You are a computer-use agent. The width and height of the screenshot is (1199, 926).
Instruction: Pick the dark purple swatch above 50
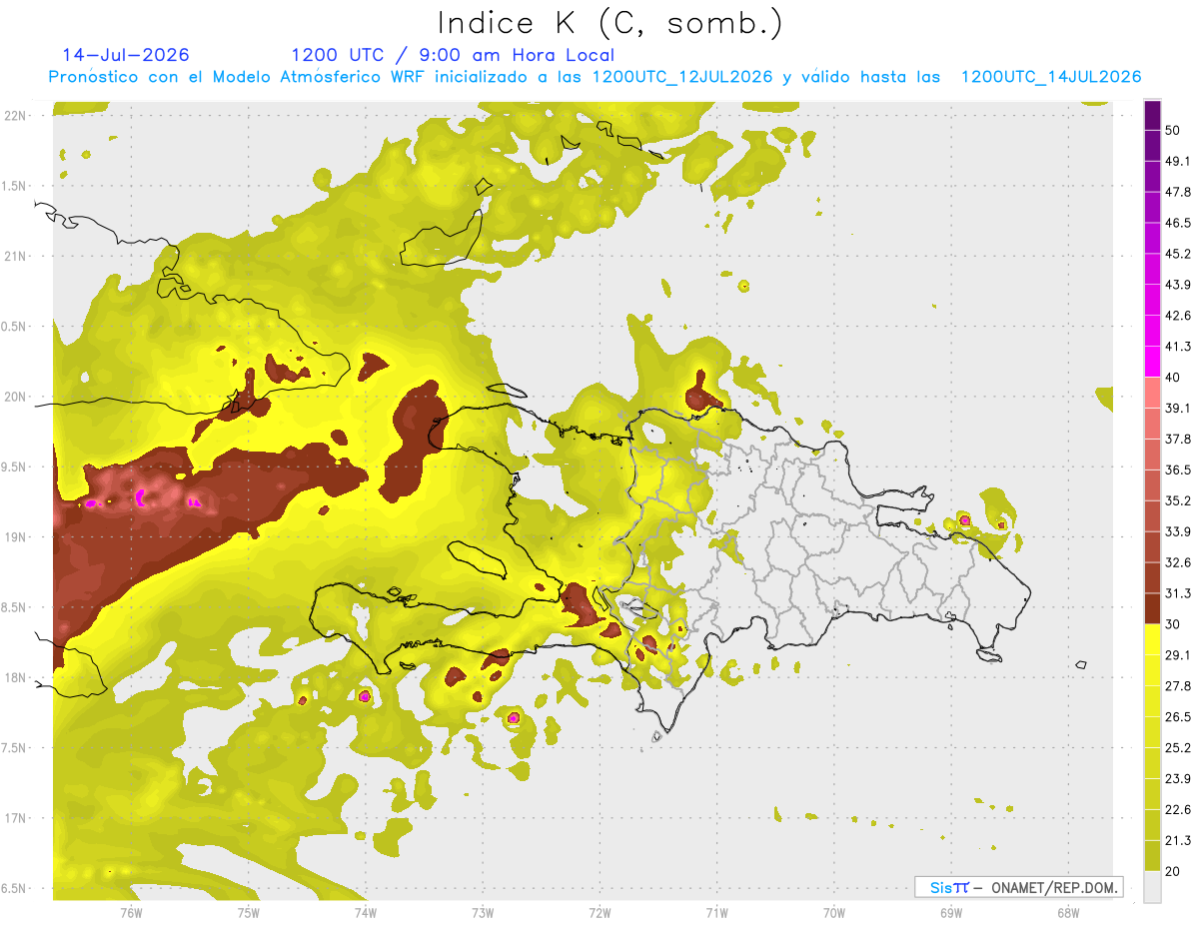coord(1152,115)
